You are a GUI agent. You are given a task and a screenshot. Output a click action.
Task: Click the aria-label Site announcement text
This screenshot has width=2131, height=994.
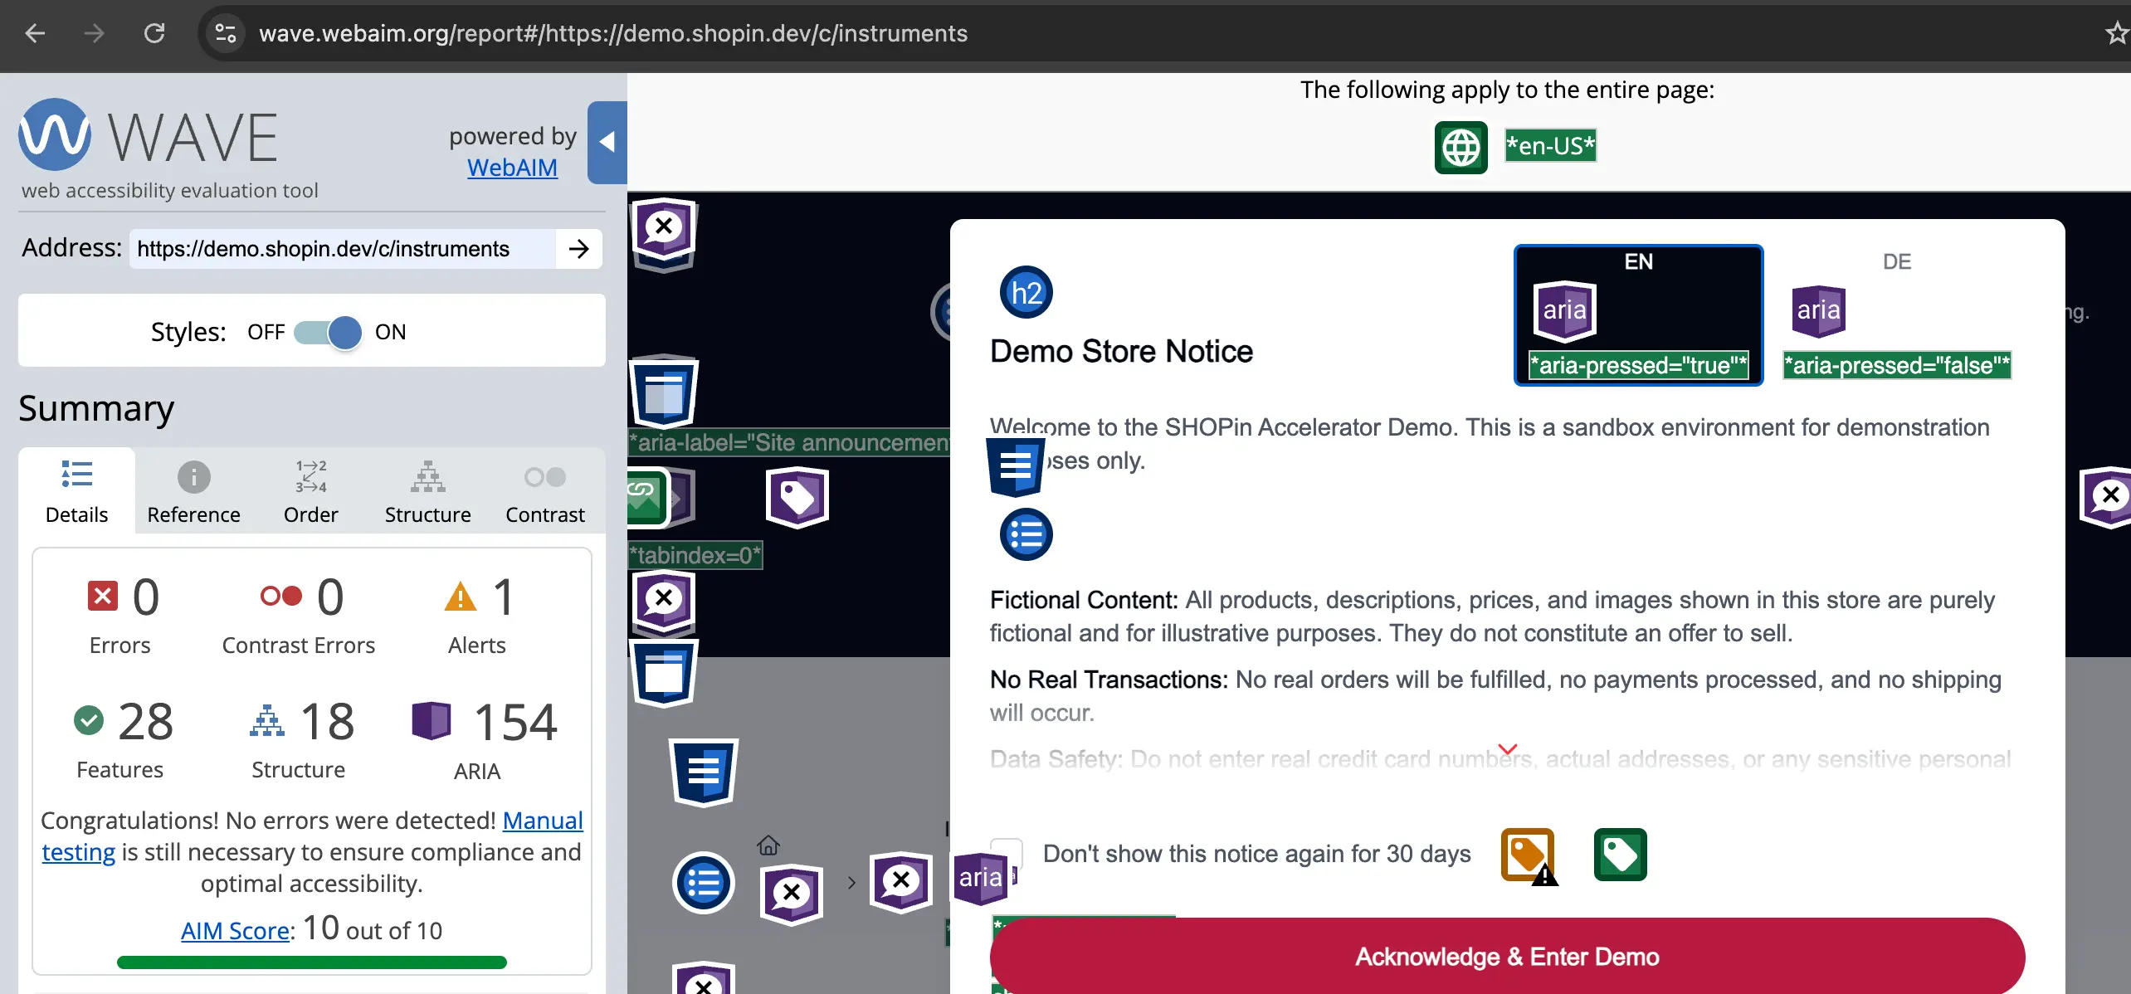click(789, 442)
